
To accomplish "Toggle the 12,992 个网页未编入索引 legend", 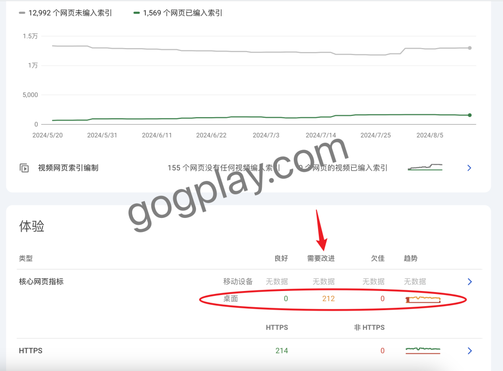I will point(65,13).
